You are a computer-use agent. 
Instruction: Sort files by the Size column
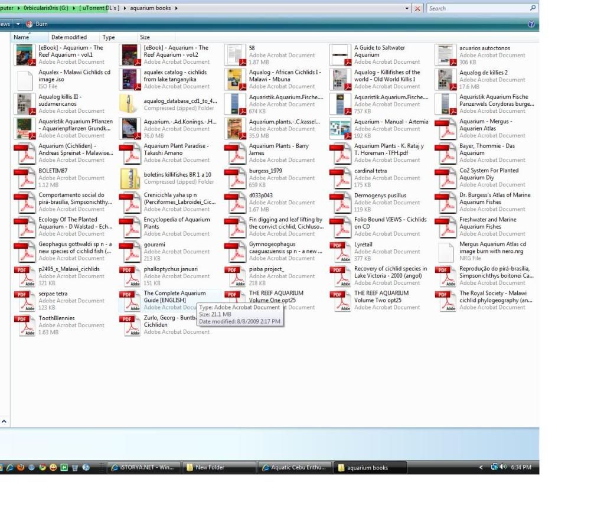(x=145, y=37)
